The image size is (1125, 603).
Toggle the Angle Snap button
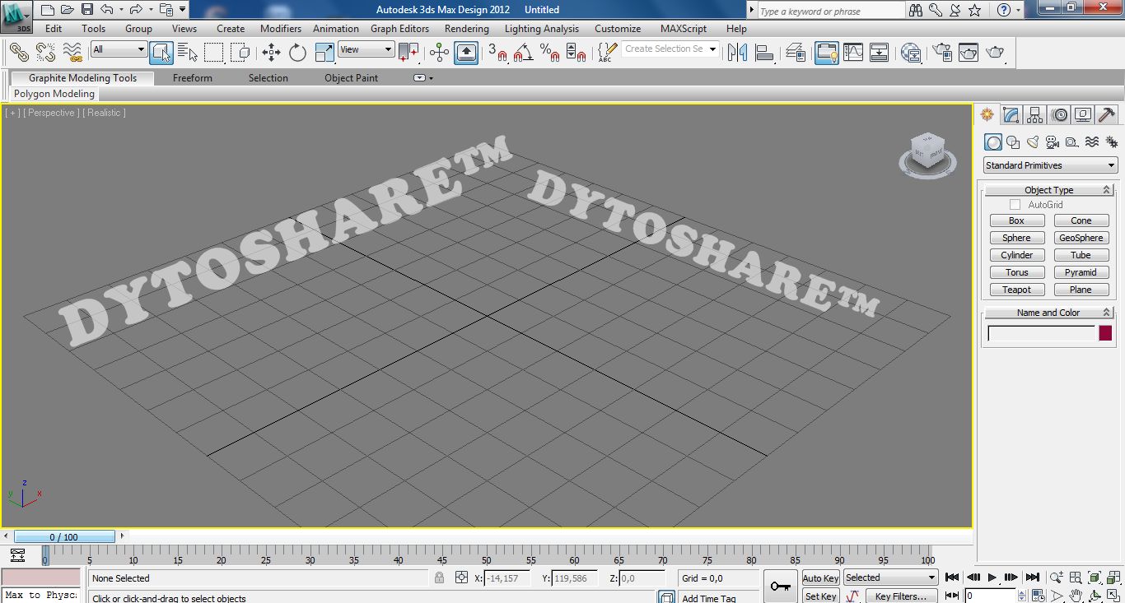[523, 53]
